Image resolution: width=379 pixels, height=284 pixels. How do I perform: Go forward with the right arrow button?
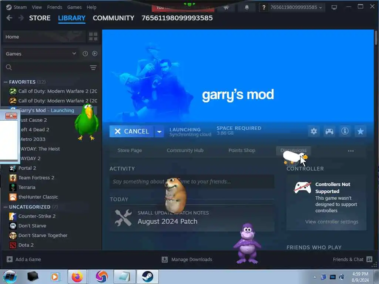pos(21,18)
